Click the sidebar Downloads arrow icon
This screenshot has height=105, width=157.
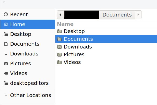(x=6, y=54)
